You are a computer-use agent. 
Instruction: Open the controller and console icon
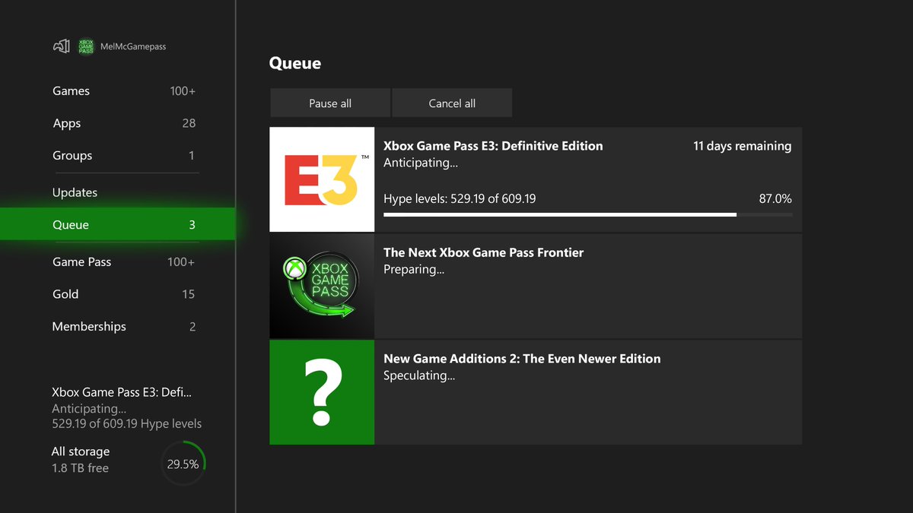point(61,46)
